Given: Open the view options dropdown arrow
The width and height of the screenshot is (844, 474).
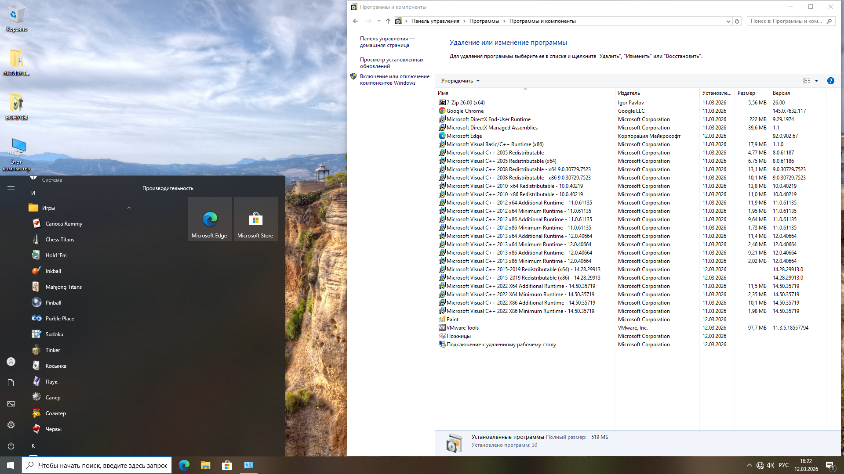Looking at the screenshot, I should (816, 81).
